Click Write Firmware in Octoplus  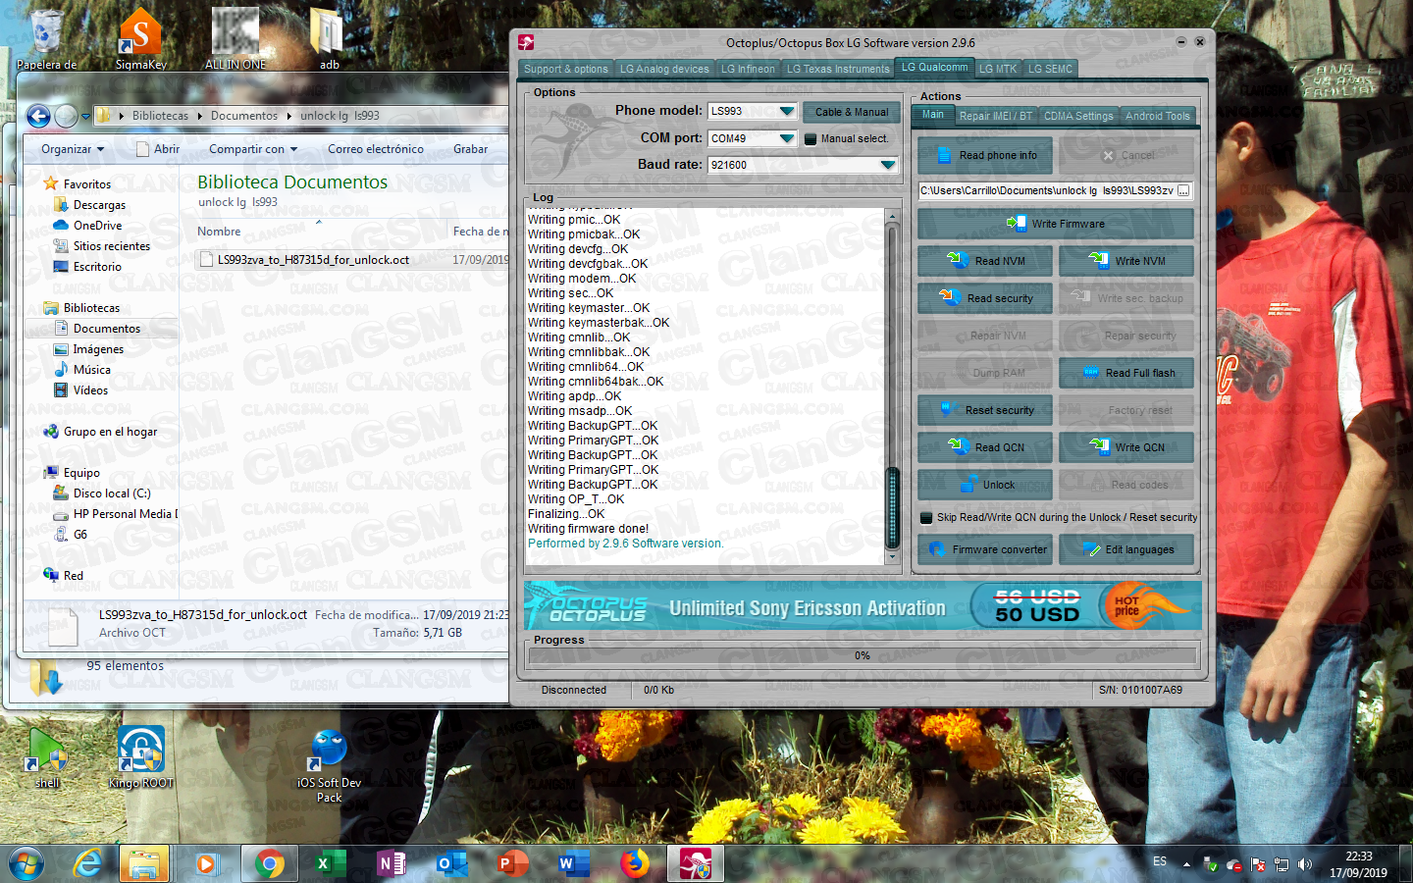pos(1056,224)
